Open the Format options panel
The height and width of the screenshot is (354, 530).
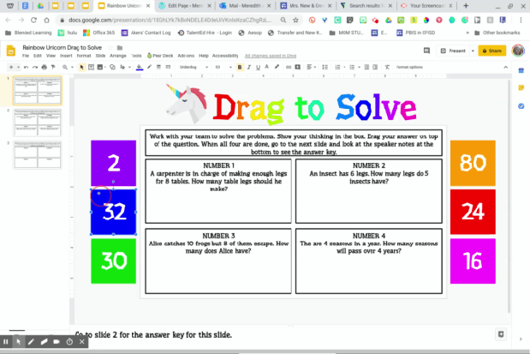(x=409, y=67)
